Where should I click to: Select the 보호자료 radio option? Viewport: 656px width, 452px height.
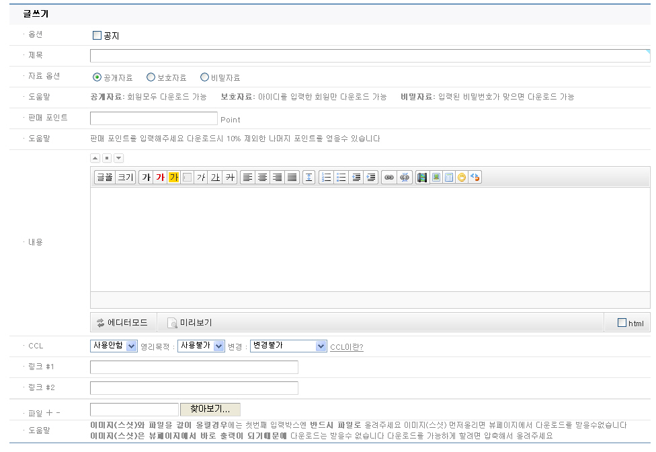151,77
